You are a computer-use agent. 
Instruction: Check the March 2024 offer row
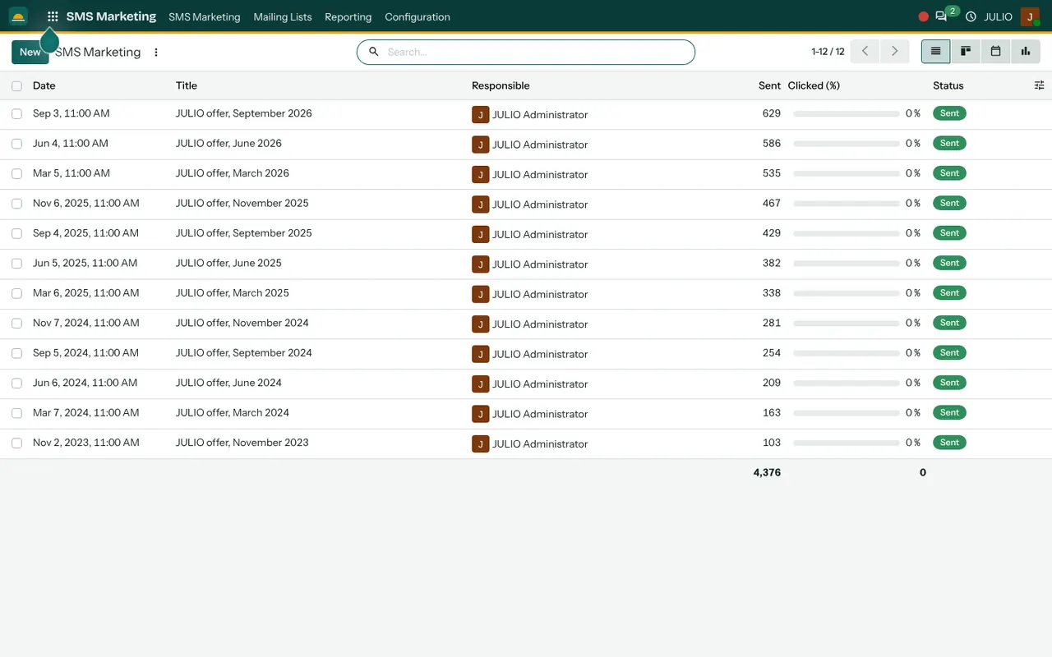(x=16, y=413)
